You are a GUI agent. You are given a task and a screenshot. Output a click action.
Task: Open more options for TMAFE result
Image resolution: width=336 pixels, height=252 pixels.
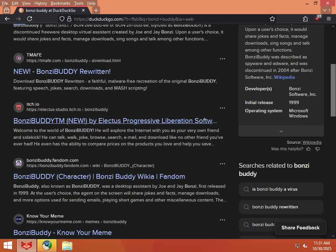point(222,59)
